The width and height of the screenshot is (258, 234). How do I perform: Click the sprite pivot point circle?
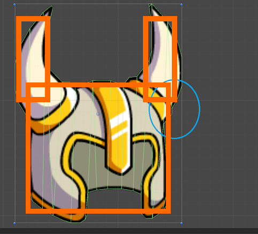pyautogui.click(x=98, y=114)
